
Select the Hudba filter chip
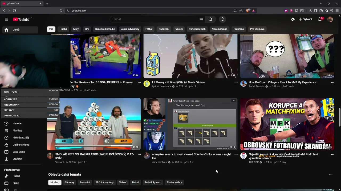coord(63,29)
